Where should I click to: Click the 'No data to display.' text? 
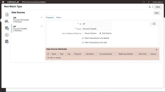click(x=54, y=58)
